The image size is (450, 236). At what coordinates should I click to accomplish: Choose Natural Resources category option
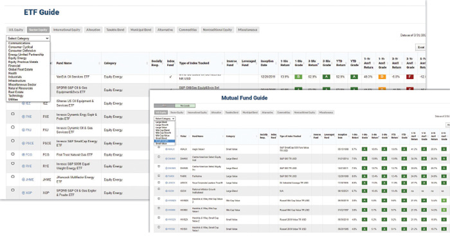click(21, 88)
